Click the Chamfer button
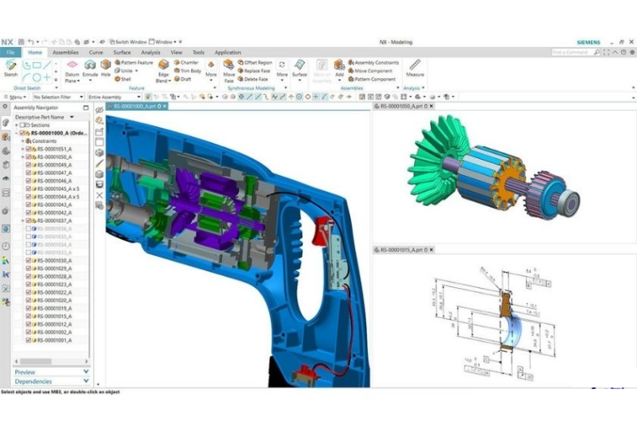The width and height of the screenshot is (637, 432). pos(186,63)
